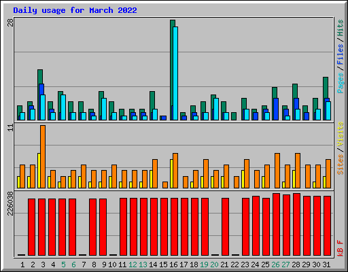Image resolution: width=348 pixels, height=272 pixels.
Task: Click the cyan pages bar for day 9
Action: pos(104,109)
